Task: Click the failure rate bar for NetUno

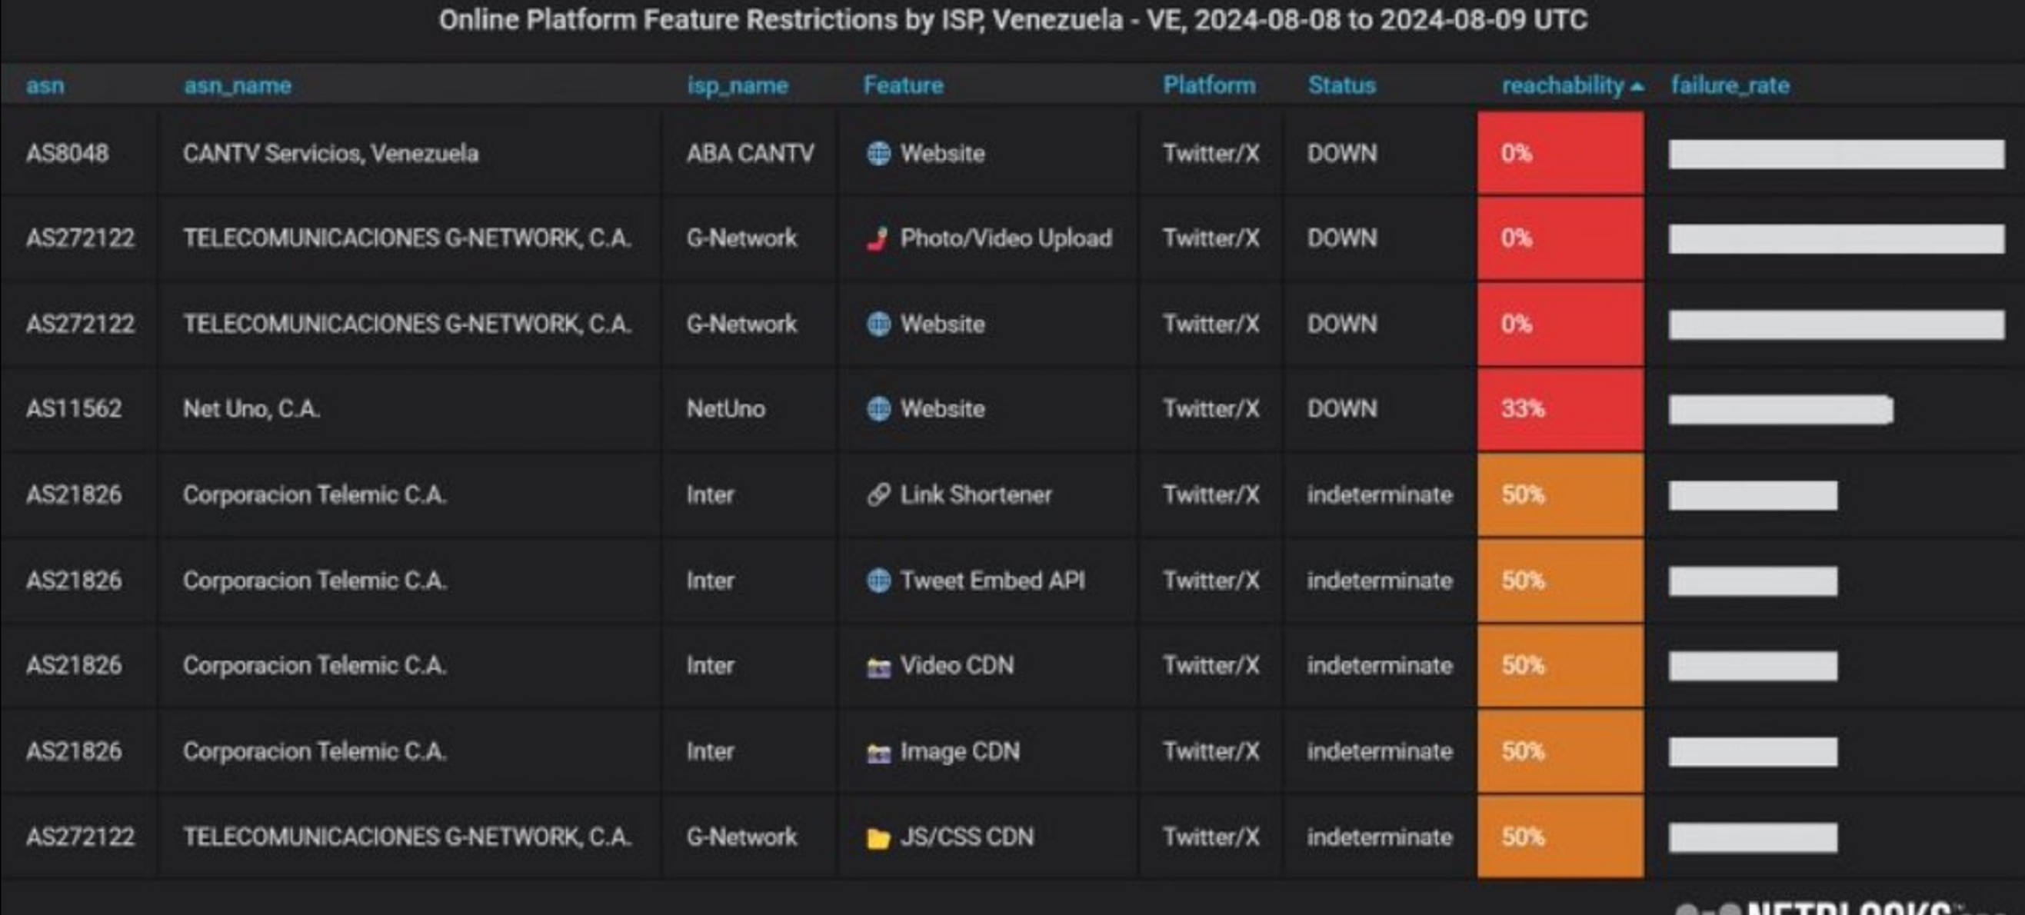Action: (1780, 410)
